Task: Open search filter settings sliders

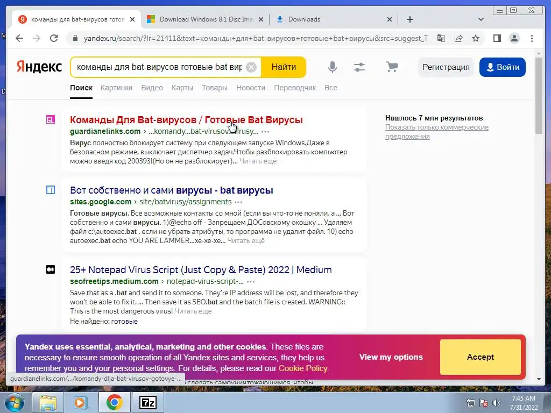Action: [x=359, y=67]
